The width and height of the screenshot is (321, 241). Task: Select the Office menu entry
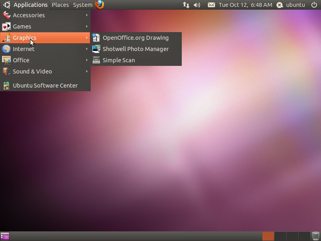45,60
